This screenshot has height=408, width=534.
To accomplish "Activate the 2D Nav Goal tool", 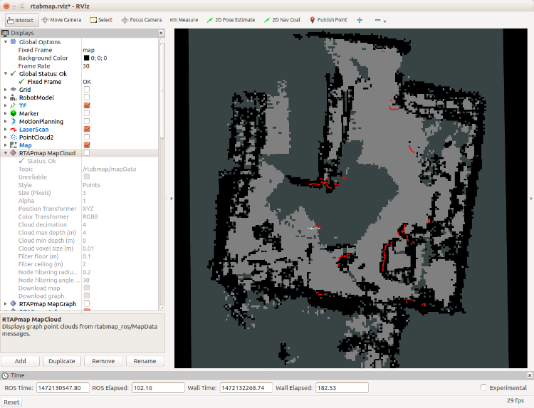I will [282, 20].
